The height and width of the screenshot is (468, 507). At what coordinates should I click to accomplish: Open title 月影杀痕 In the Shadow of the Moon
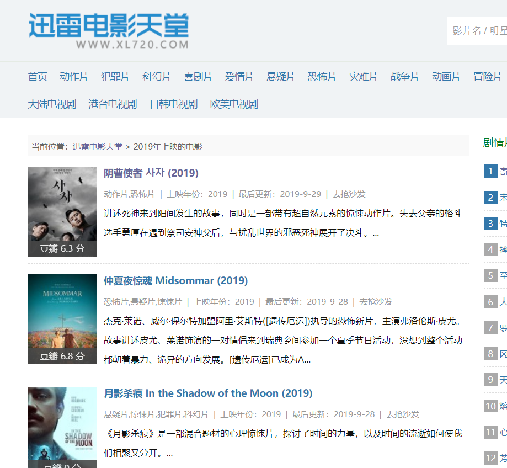pyautogui.click(x=208, y=393)
